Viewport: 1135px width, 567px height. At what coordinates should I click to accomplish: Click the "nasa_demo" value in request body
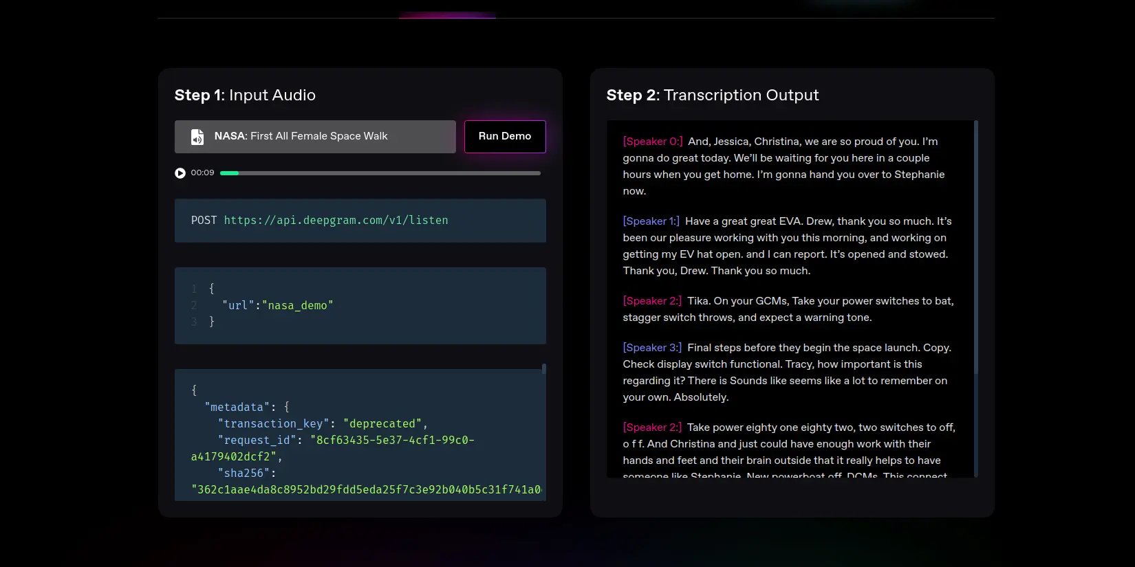coord(297,306)
